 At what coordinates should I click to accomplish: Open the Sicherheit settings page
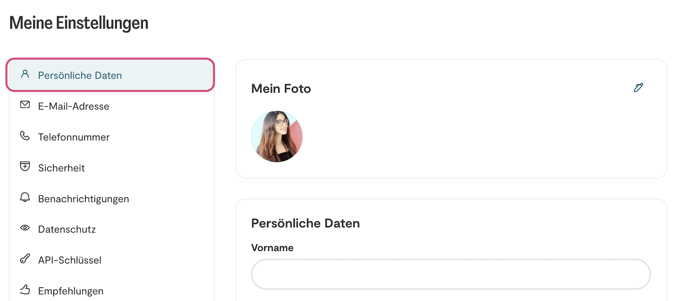[62, 168]
